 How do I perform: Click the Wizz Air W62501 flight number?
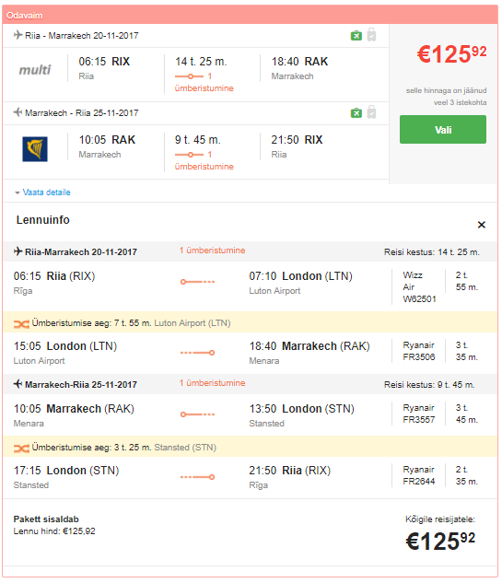[x=419, y=299]
